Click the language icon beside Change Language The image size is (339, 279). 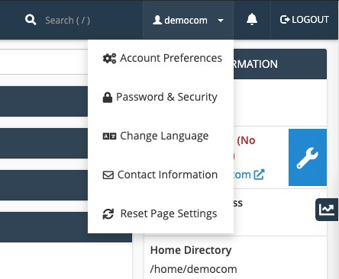(109, 136)
